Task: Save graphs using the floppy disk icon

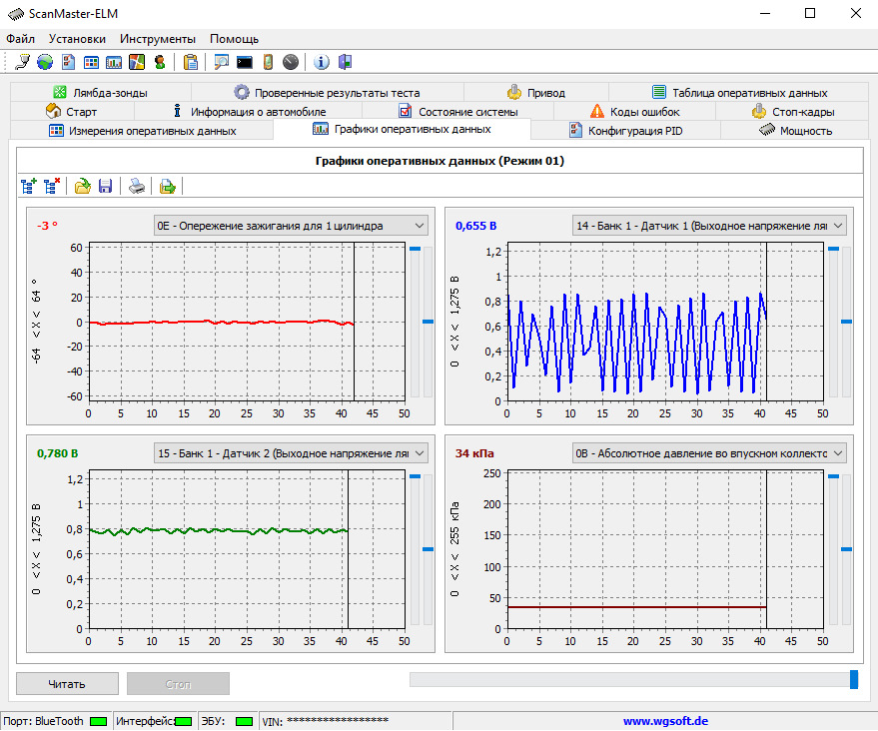Action: 105,186
